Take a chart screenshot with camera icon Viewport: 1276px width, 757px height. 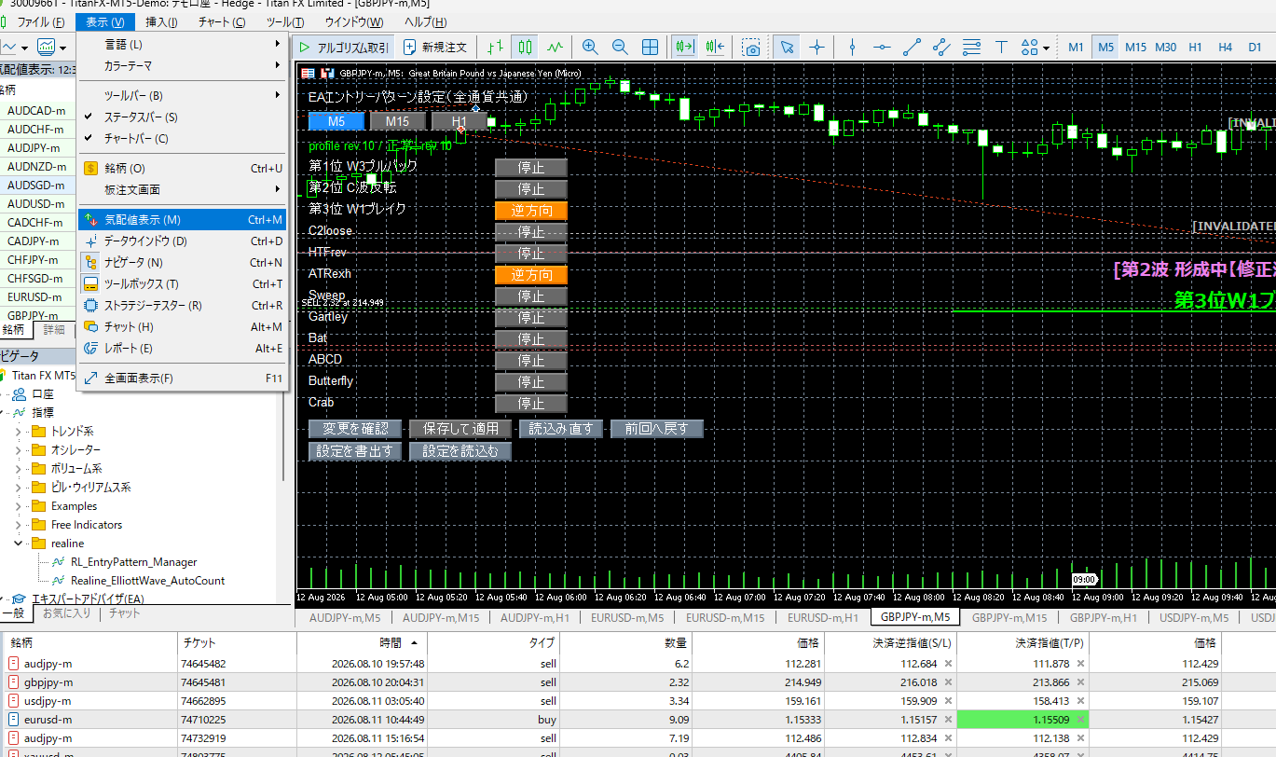(x=751, y=47)
